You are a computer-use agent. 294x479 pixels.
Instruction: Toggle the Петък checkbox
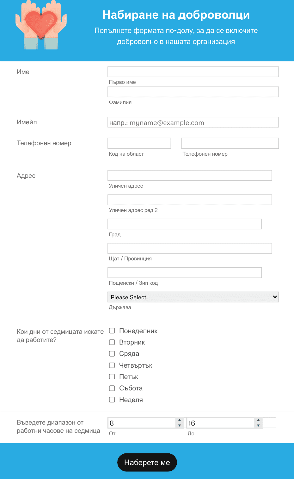click(x=112, y=376)
